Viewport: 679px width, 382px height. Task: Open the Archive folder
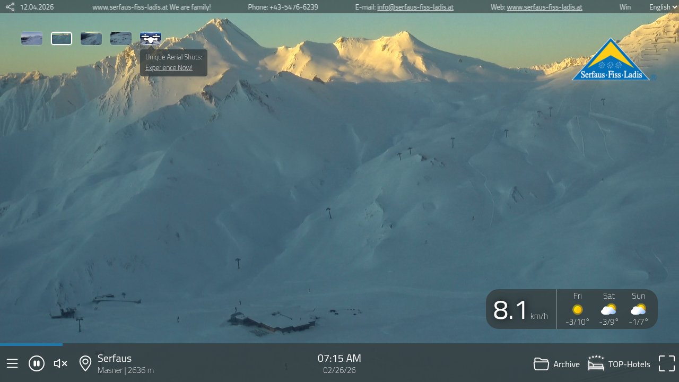[556, 364]
